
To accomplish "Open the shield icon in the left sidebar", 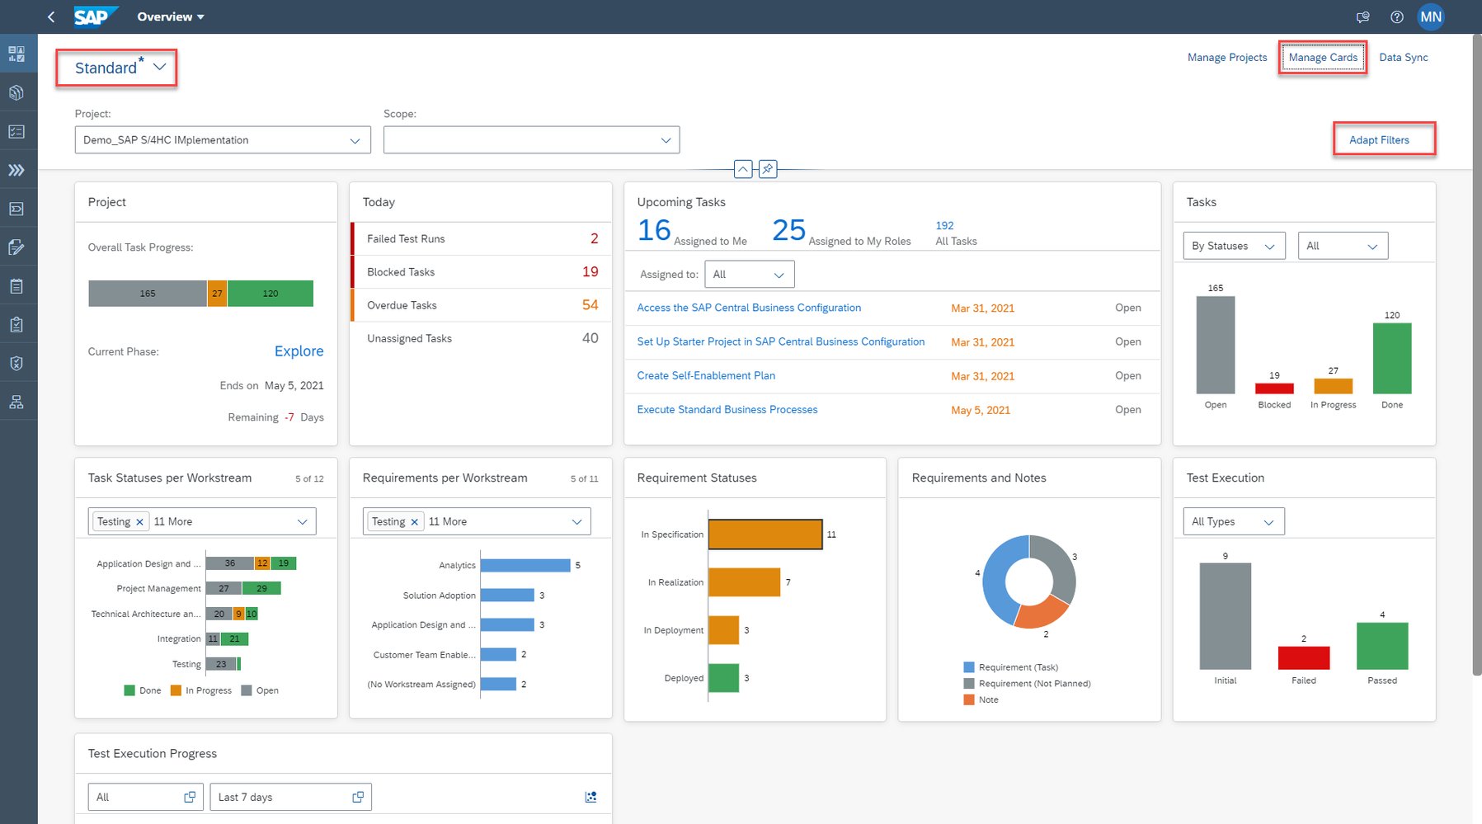I will pyautogui.click(x=16, y=362).
